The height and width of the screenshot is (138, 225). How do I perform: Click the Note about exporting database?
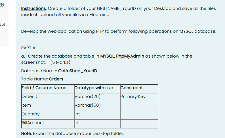pos(73,133)
